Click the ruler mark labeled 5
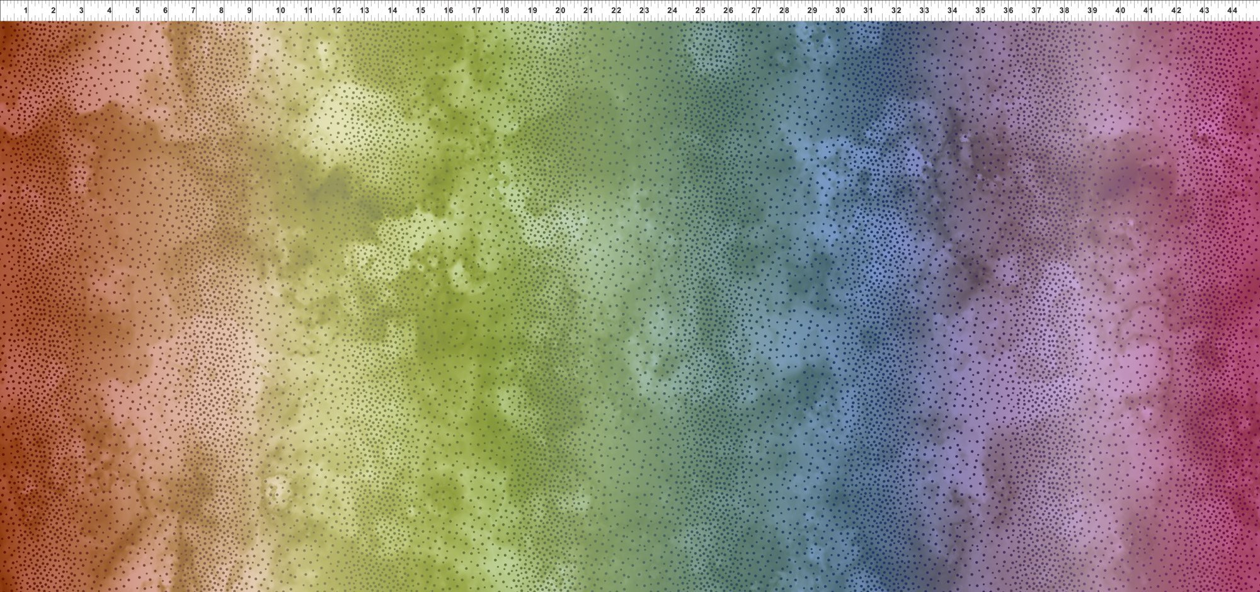 137,11
